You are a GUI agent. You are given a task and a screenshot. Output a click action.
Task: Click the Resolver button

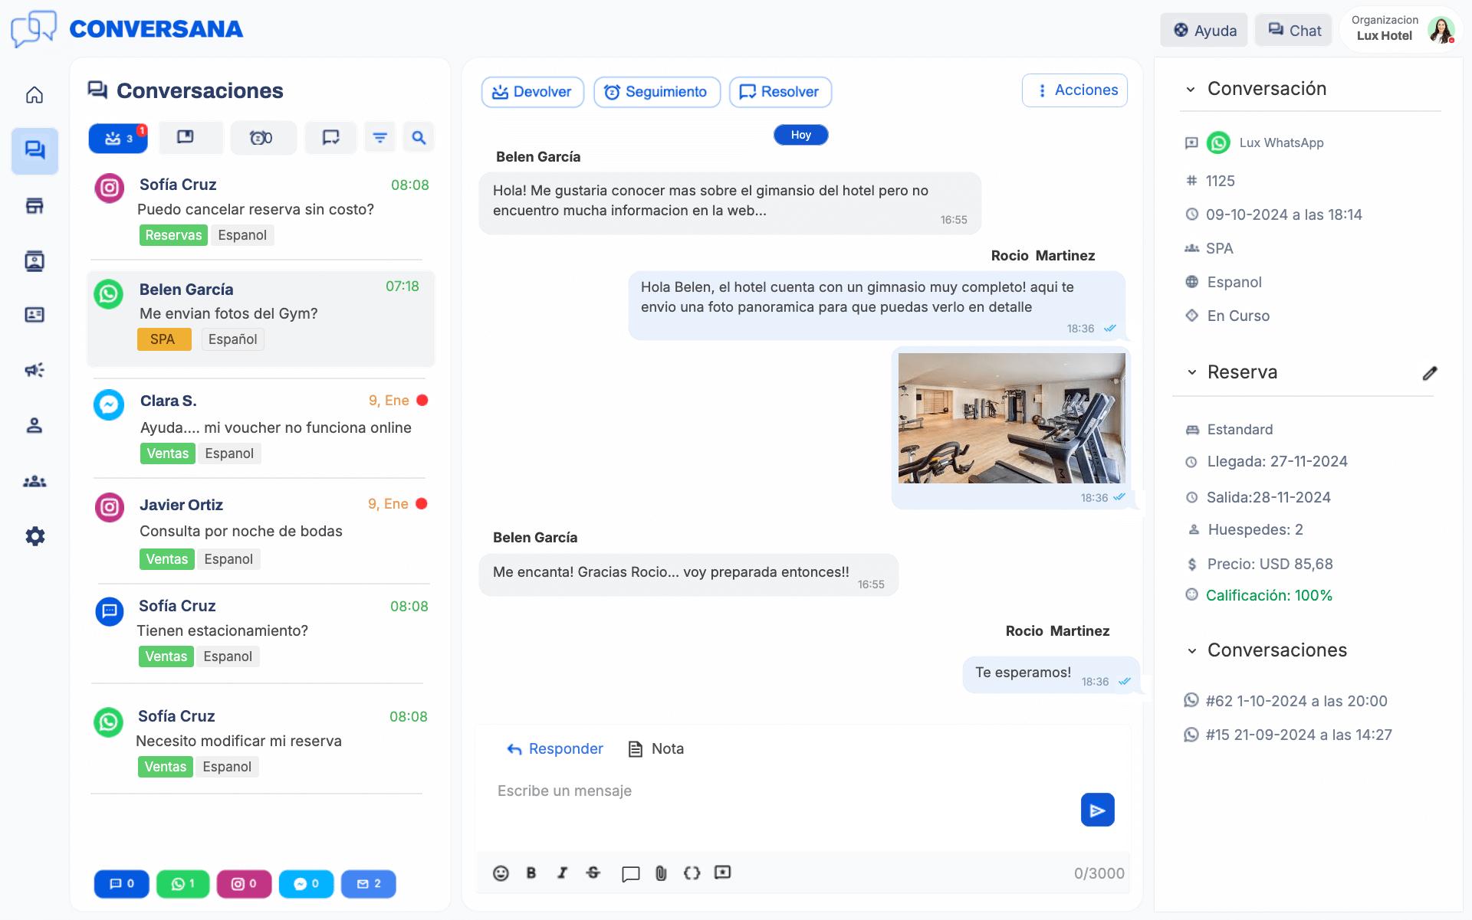click(x=780, y=92)
